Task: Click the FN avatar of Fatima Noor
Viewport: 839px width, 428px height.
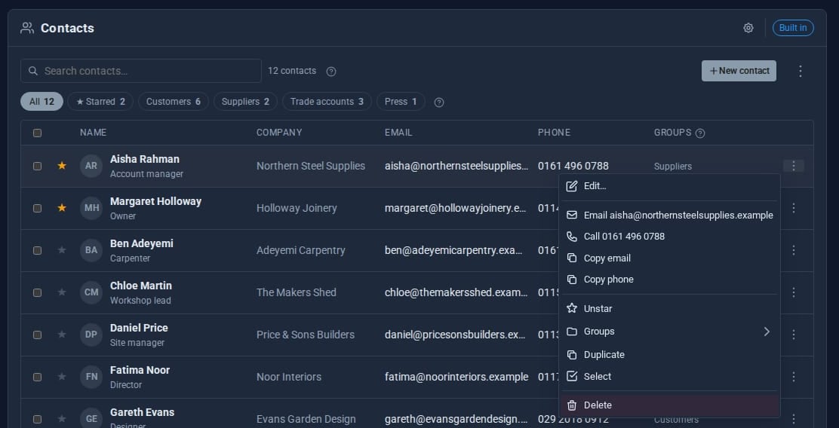Action: tap(91, 377)
